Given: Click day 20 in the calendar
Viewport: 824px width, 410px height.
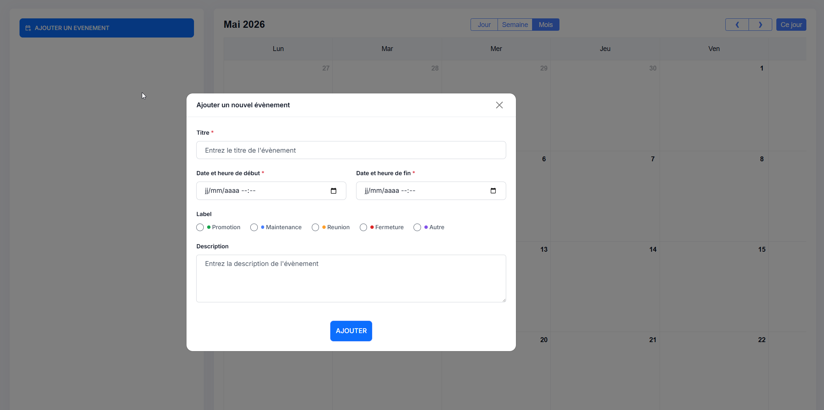Looking at the screenshot, I should coord(544,340).
